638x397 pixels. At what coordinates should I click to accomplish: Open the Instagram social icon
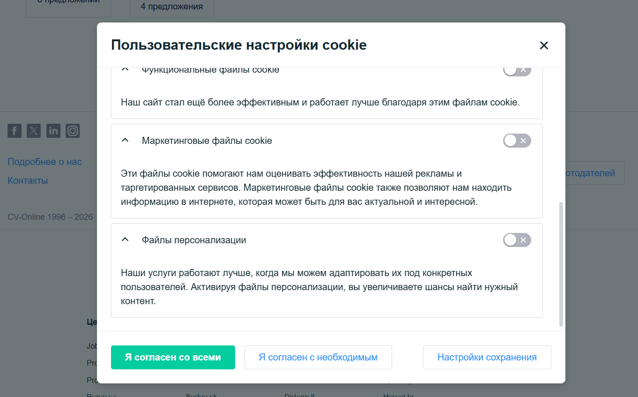click(73, 131)
